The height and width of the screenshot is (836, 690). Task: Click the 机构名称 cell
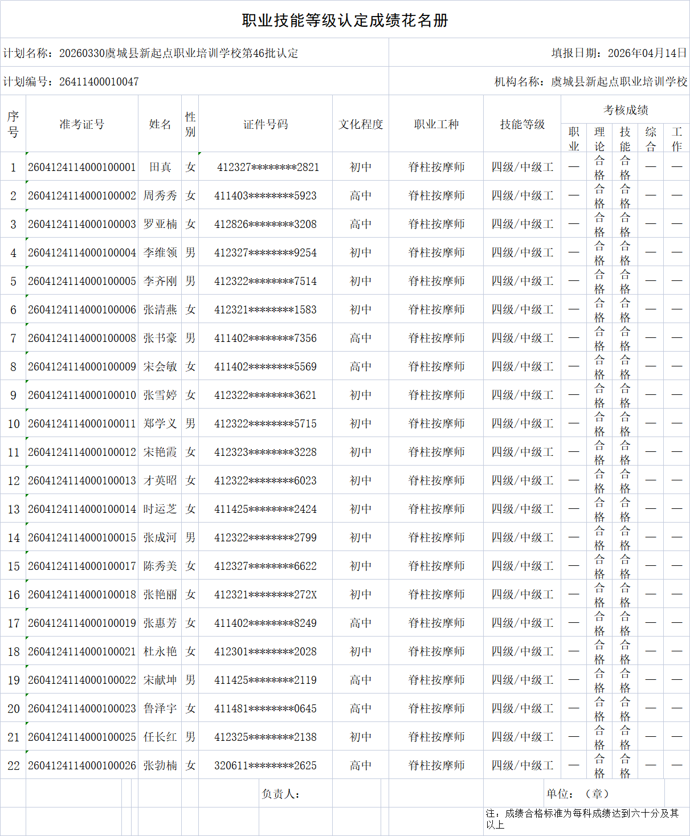tap(590, 81)
